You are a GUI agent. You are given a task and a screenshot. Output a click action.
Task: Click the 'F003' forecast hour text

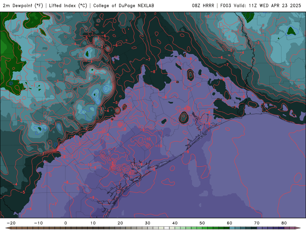click(x=226, y=5)
